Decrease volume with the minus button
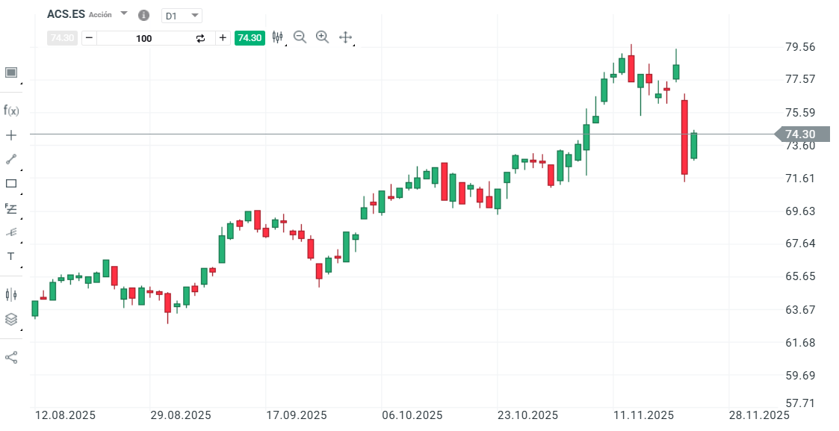Image resolution: width=839 pixels, height=431 pixels. coord(89,38)
